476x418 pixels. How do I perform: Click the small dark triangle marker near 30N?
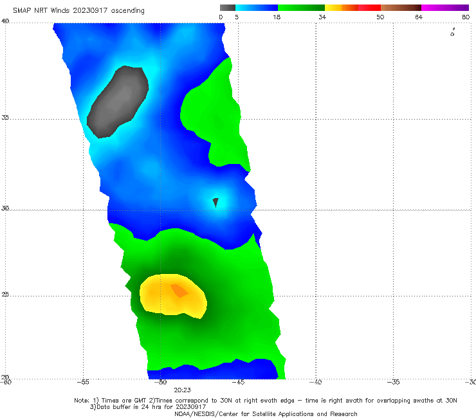[x=215, y=203]
